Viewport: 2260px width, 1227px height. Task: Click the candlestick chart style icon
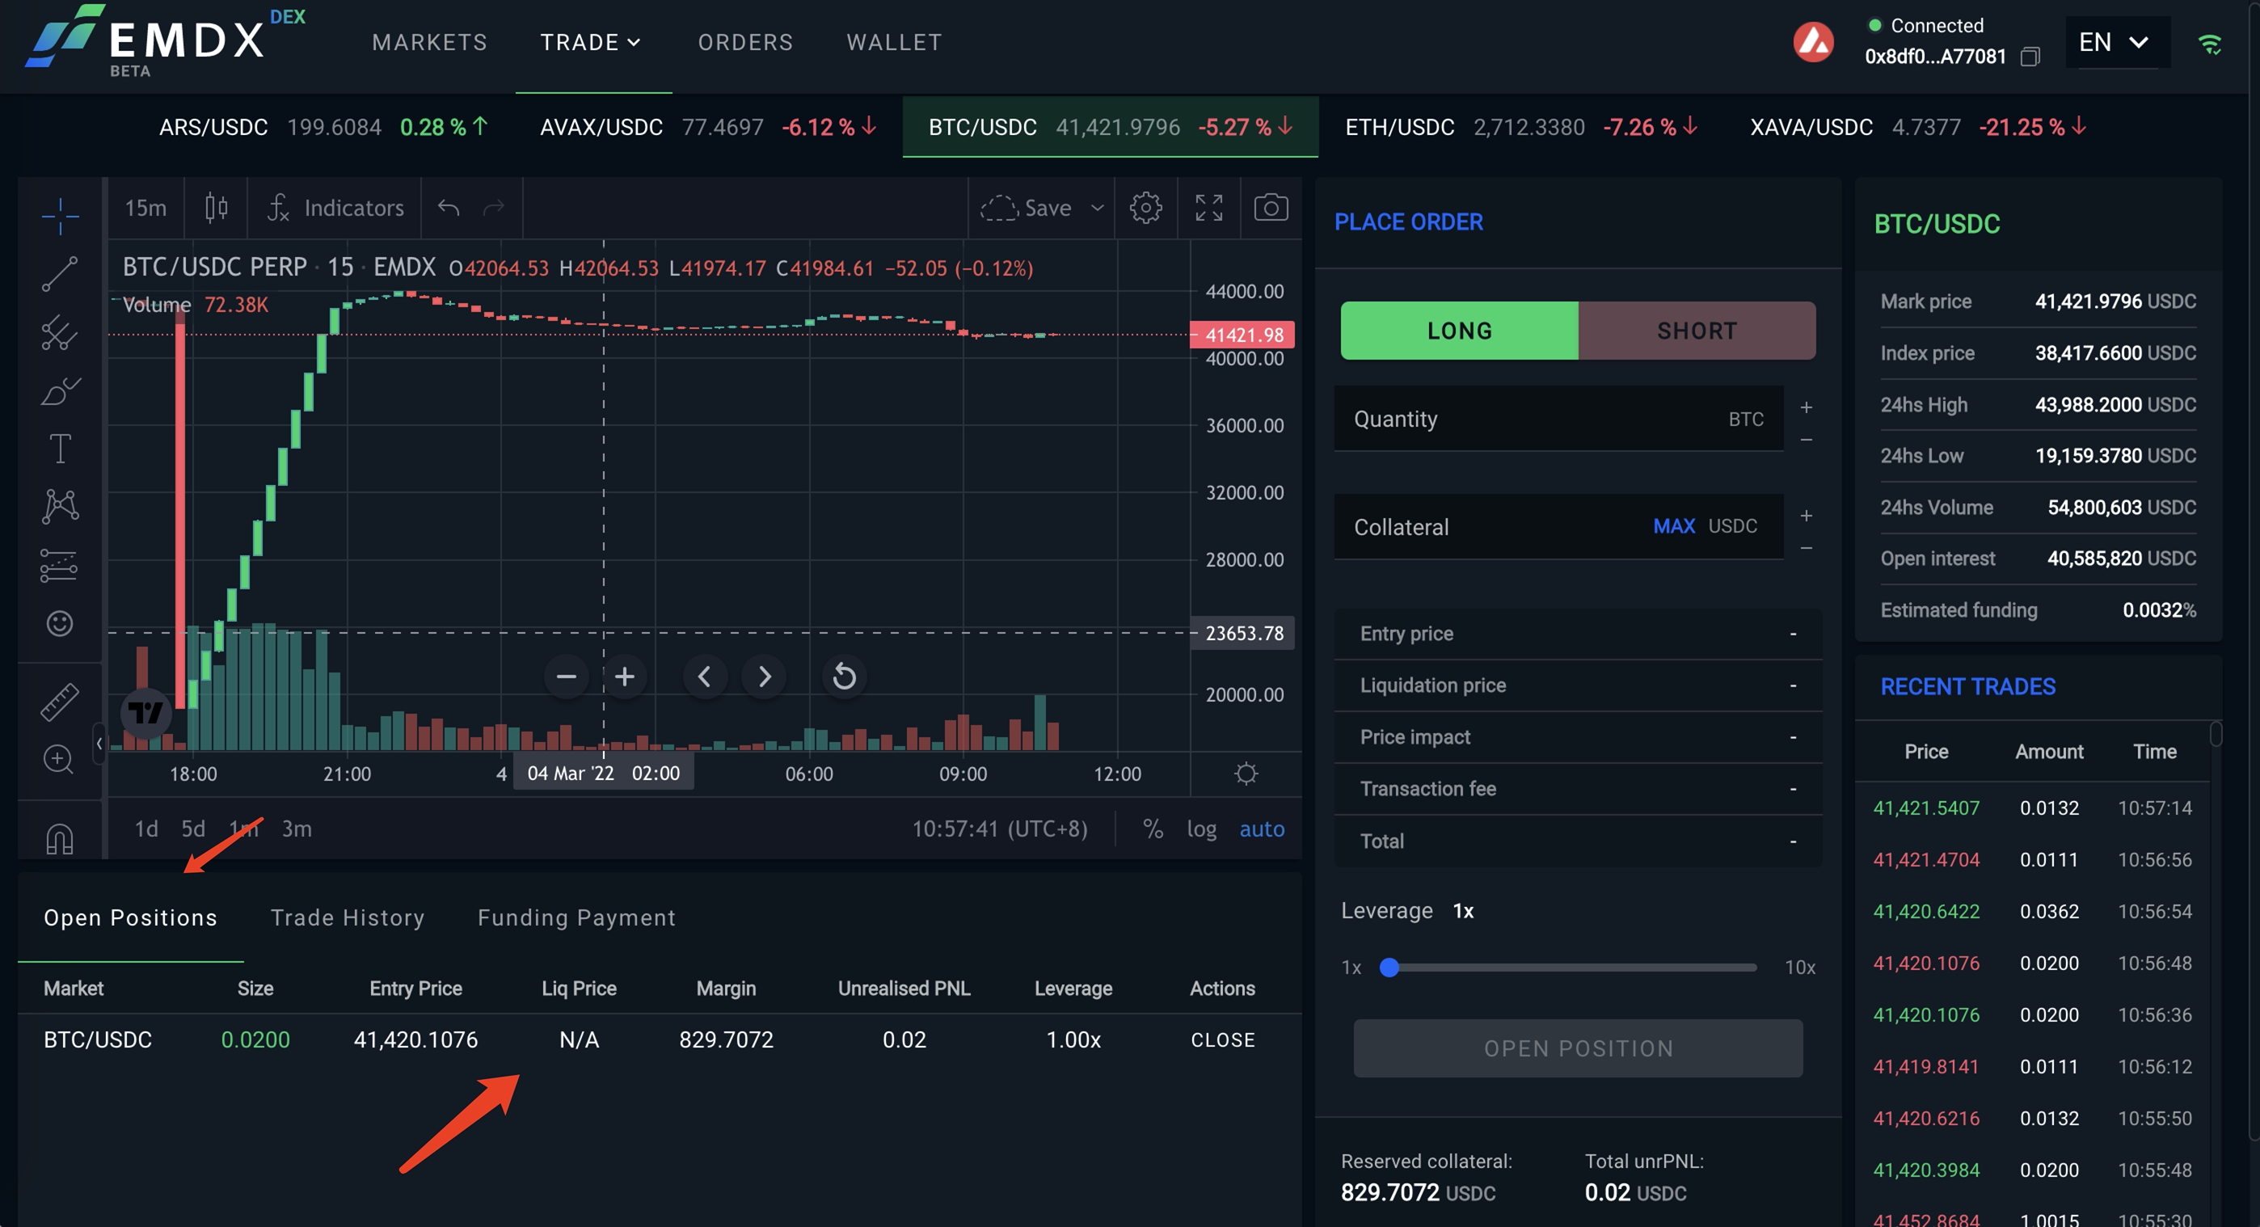tap(216, 208)
